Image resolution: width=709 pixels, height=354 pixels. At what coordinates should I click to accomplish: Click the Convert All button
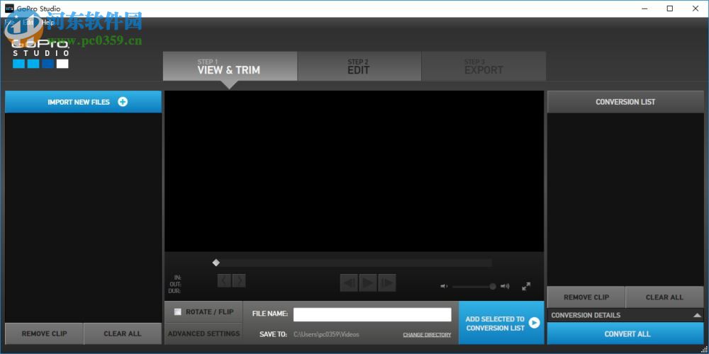pyautogui.click(x=625, y=333)
